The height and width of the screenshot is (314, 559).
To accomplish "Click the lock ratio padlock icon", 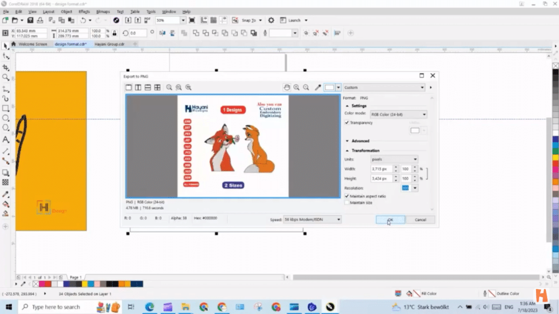I will click(115, 33).
